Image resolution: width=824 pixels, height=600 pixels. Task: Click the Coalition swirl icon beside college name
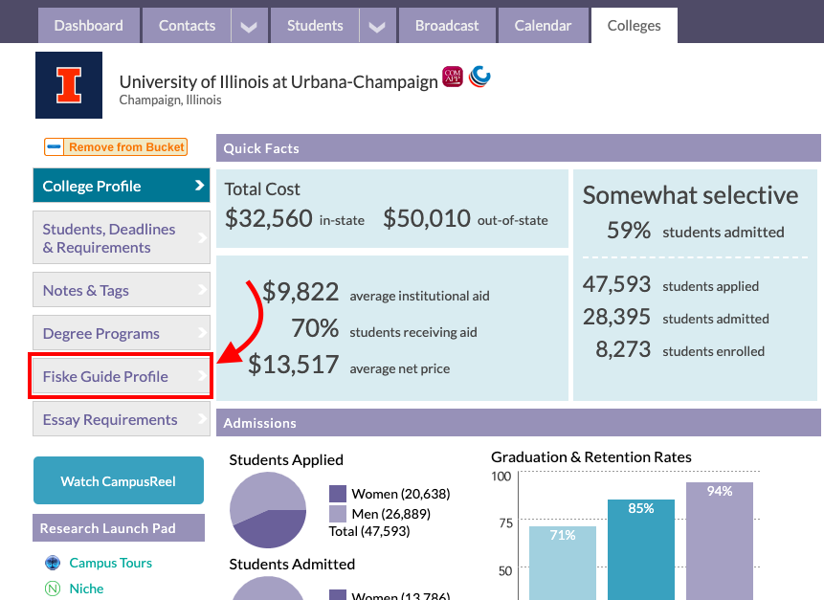click(x=479, y=77)
